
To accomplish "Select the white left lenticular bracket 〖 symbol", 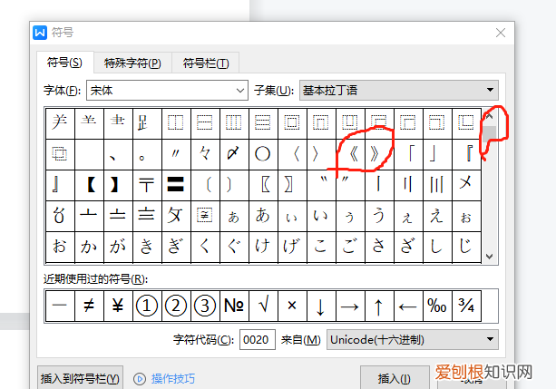I will coord(263,185).
